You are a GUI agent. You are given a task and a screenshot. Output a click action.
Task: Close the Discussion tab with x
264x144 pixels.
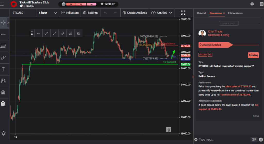(x=224, y=13)
